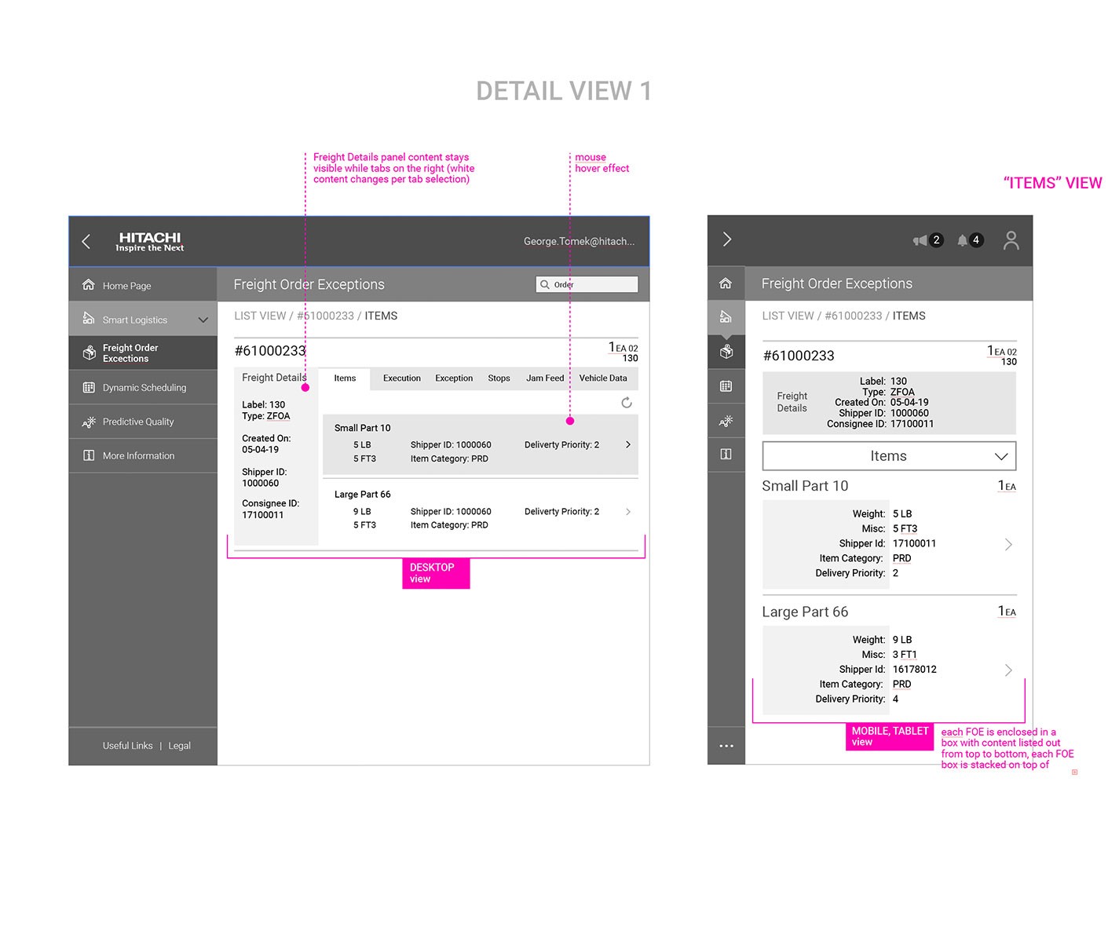Open Small Part 10 row arrow in desktop view

[628, 444]
